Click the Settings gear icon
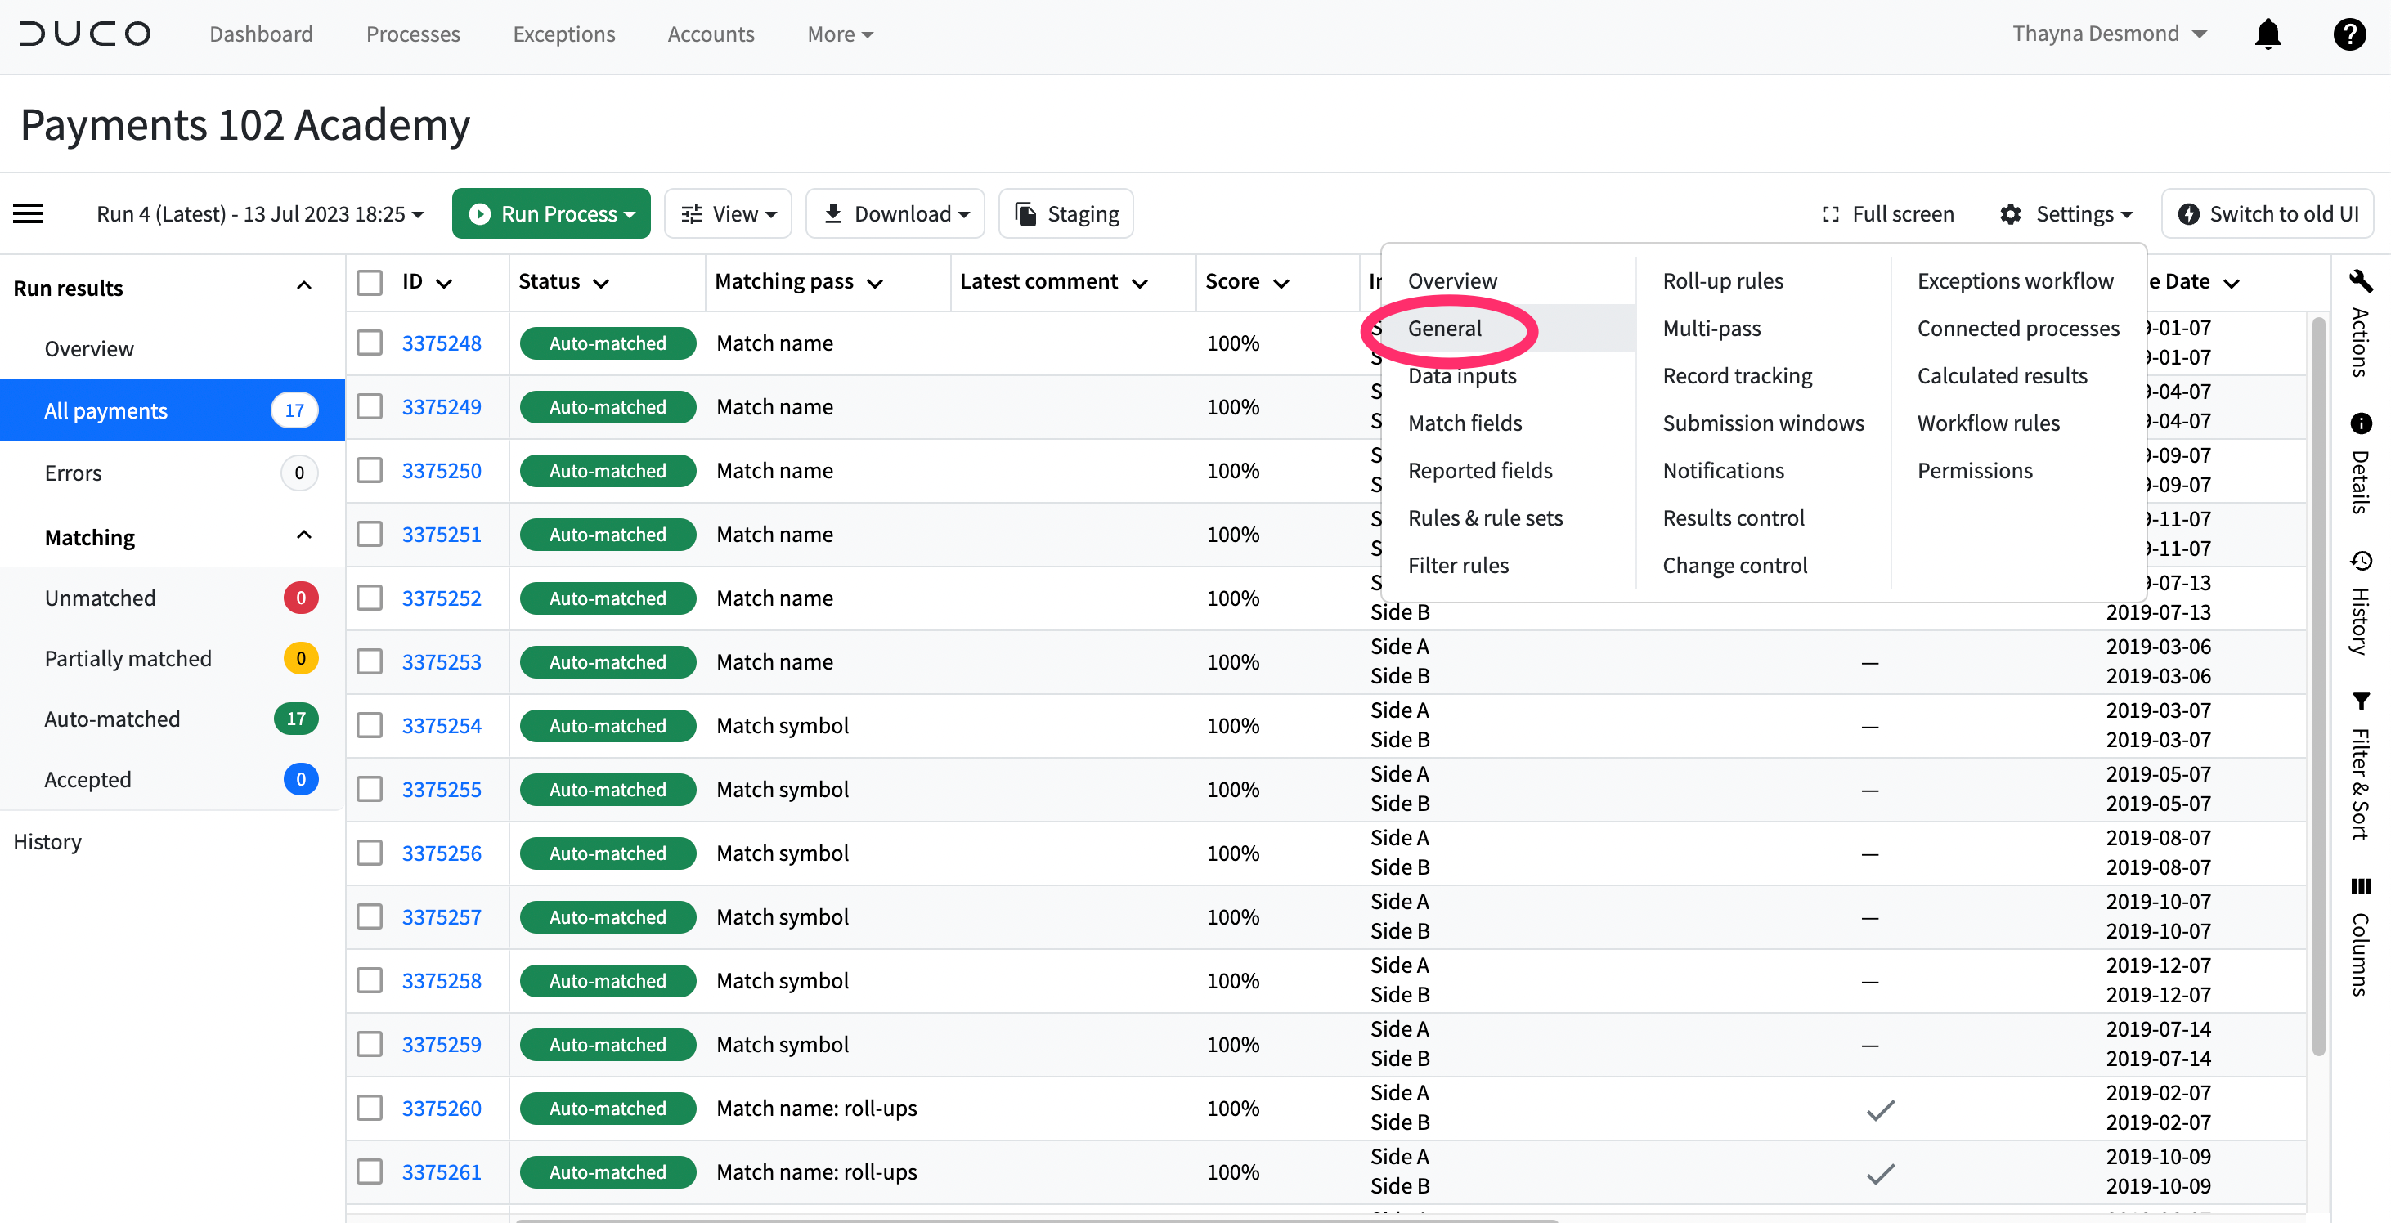Image resolution: width=2391 pixels, height=1223 pixels. tap(2009, 214)
